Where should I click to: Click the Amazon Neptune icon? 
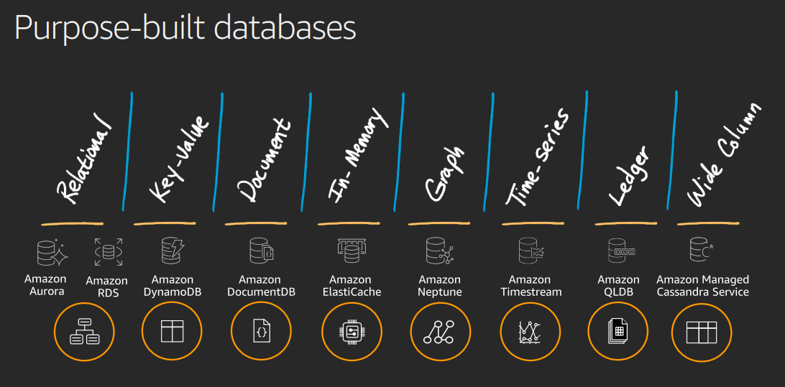pyautogui.click(x=439, y=251)
